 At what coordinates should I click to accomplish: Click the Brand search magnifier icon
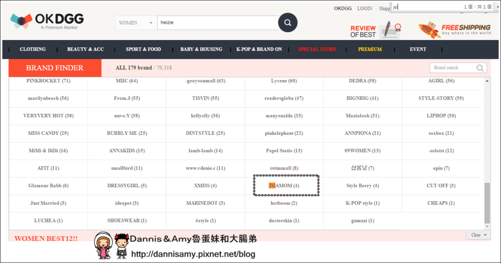[479, 67]
